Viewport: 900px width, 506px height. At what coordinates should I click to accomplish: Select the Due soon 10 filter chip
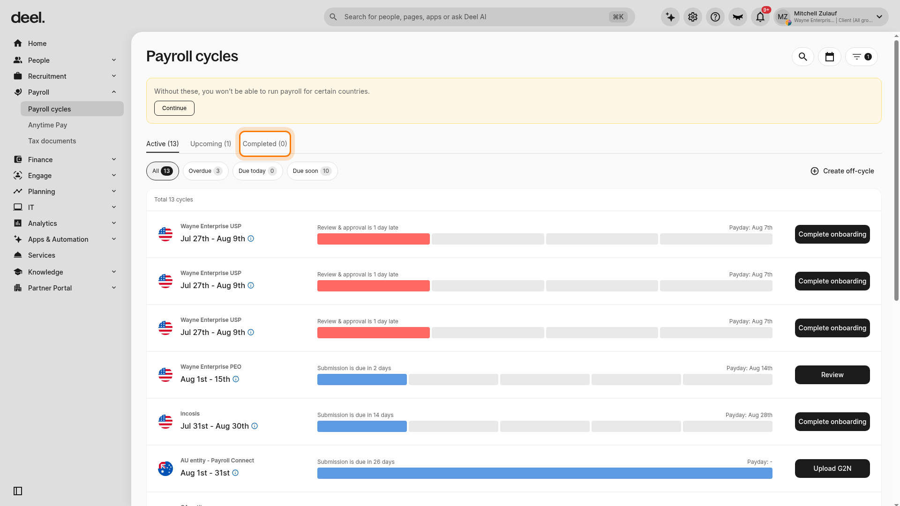pos(312,171)
